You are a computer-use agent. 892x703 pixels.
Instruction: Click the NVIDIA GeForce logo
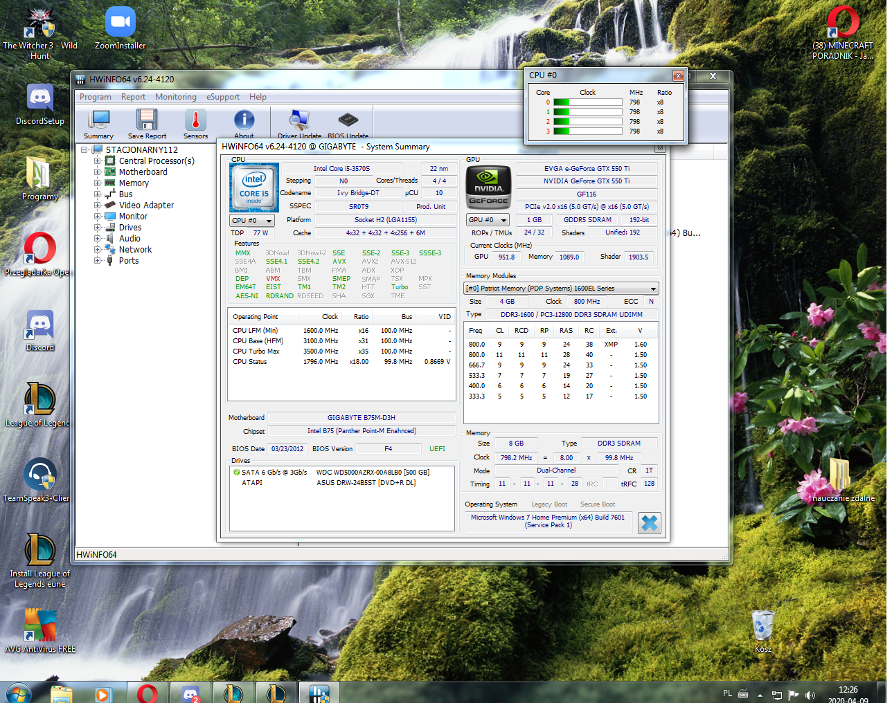489,188
